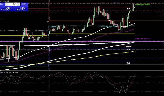Click the BUY button in trade panel
The width and height of the screenshot is (164, 96).
pyautogui.click(x=24, y=4)
